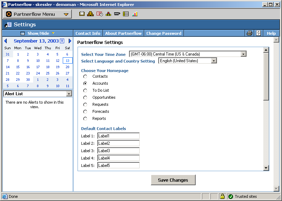Open the Contacts book icon
The image size is (282, 201).
(x=82, y=14)
